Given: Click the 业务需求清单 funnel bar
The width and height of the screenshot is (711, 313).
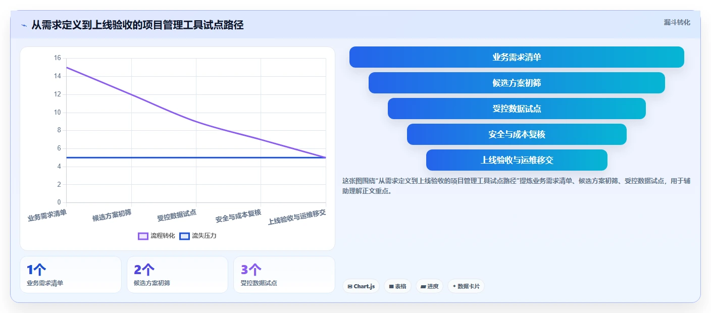Looking at the screenshot, I should pos(517,57).
